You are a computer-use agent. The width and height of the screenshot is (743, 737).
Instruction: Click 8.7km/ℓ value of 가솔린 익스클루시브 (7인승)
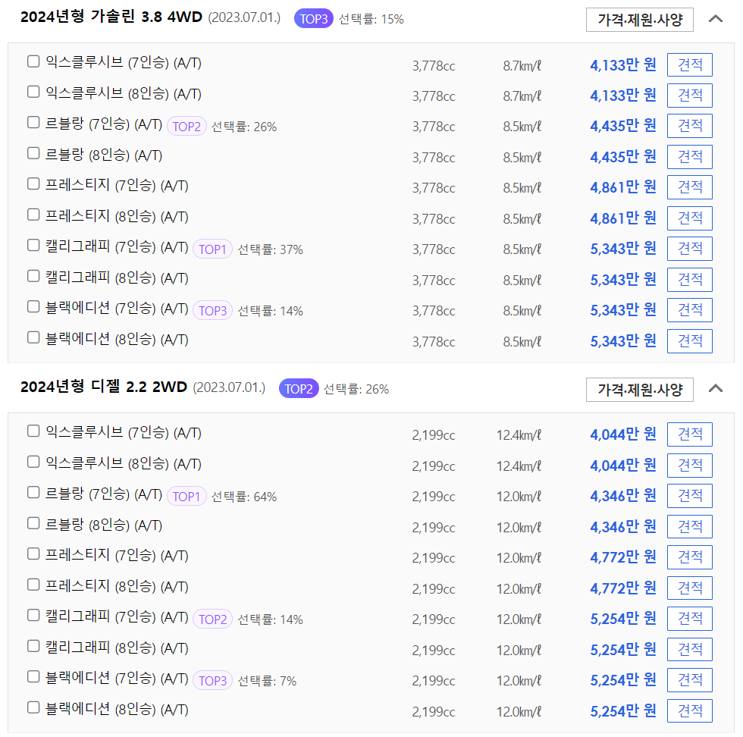(x=522, y=65)
